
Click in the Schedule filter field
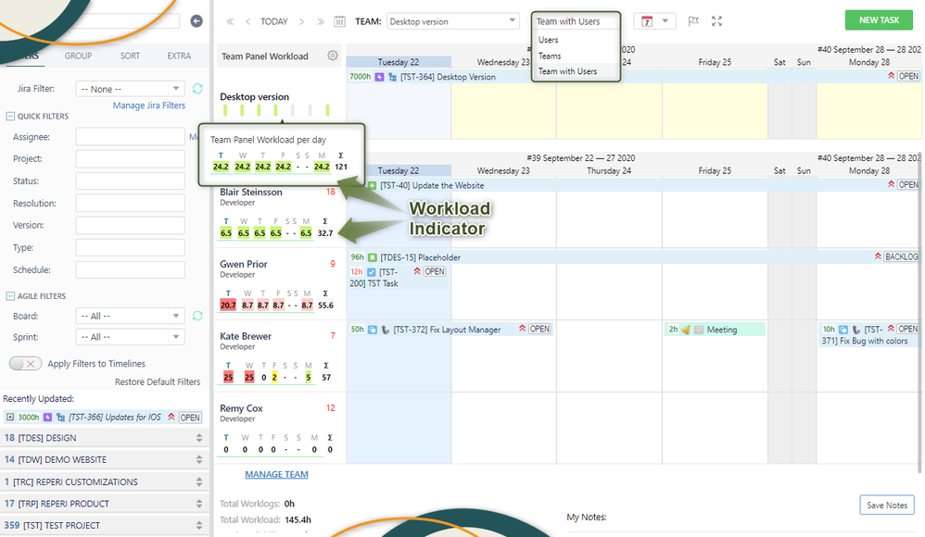point(130,270)
